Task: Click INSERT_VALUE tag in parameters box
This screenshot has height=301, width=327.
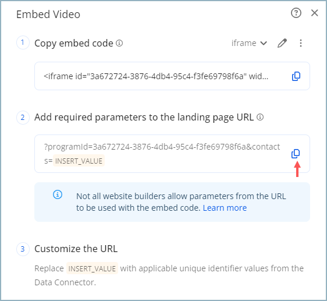Action: click(x=79, y=161)
